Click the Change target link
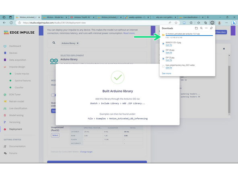 pos(86,152)
